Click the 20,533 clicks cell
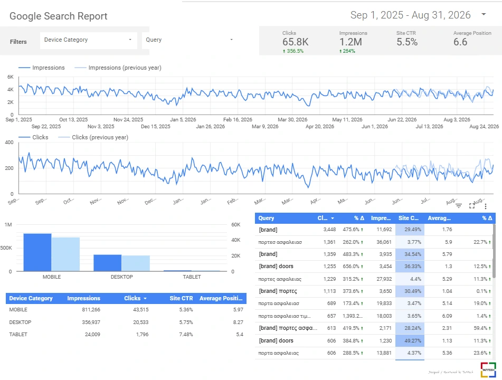The image size is (502, 380). (141, 322)
